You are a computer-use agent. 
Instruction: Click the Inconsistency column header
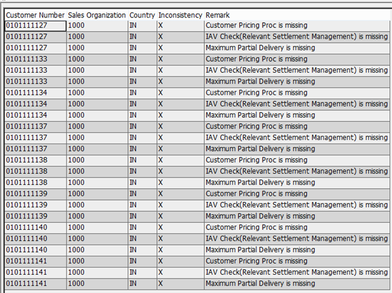180,14
